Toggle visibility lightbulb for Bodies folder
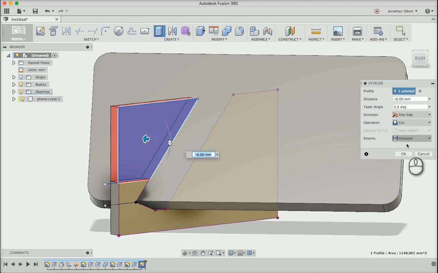The image size is (438, 273). click(21, 84)
